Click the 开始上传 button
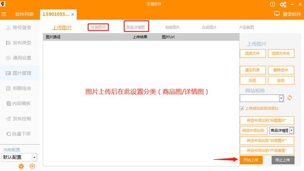Image resolution: width=304 pixels, height=171 pixels. pyautogui.click(x=251, y=160)
